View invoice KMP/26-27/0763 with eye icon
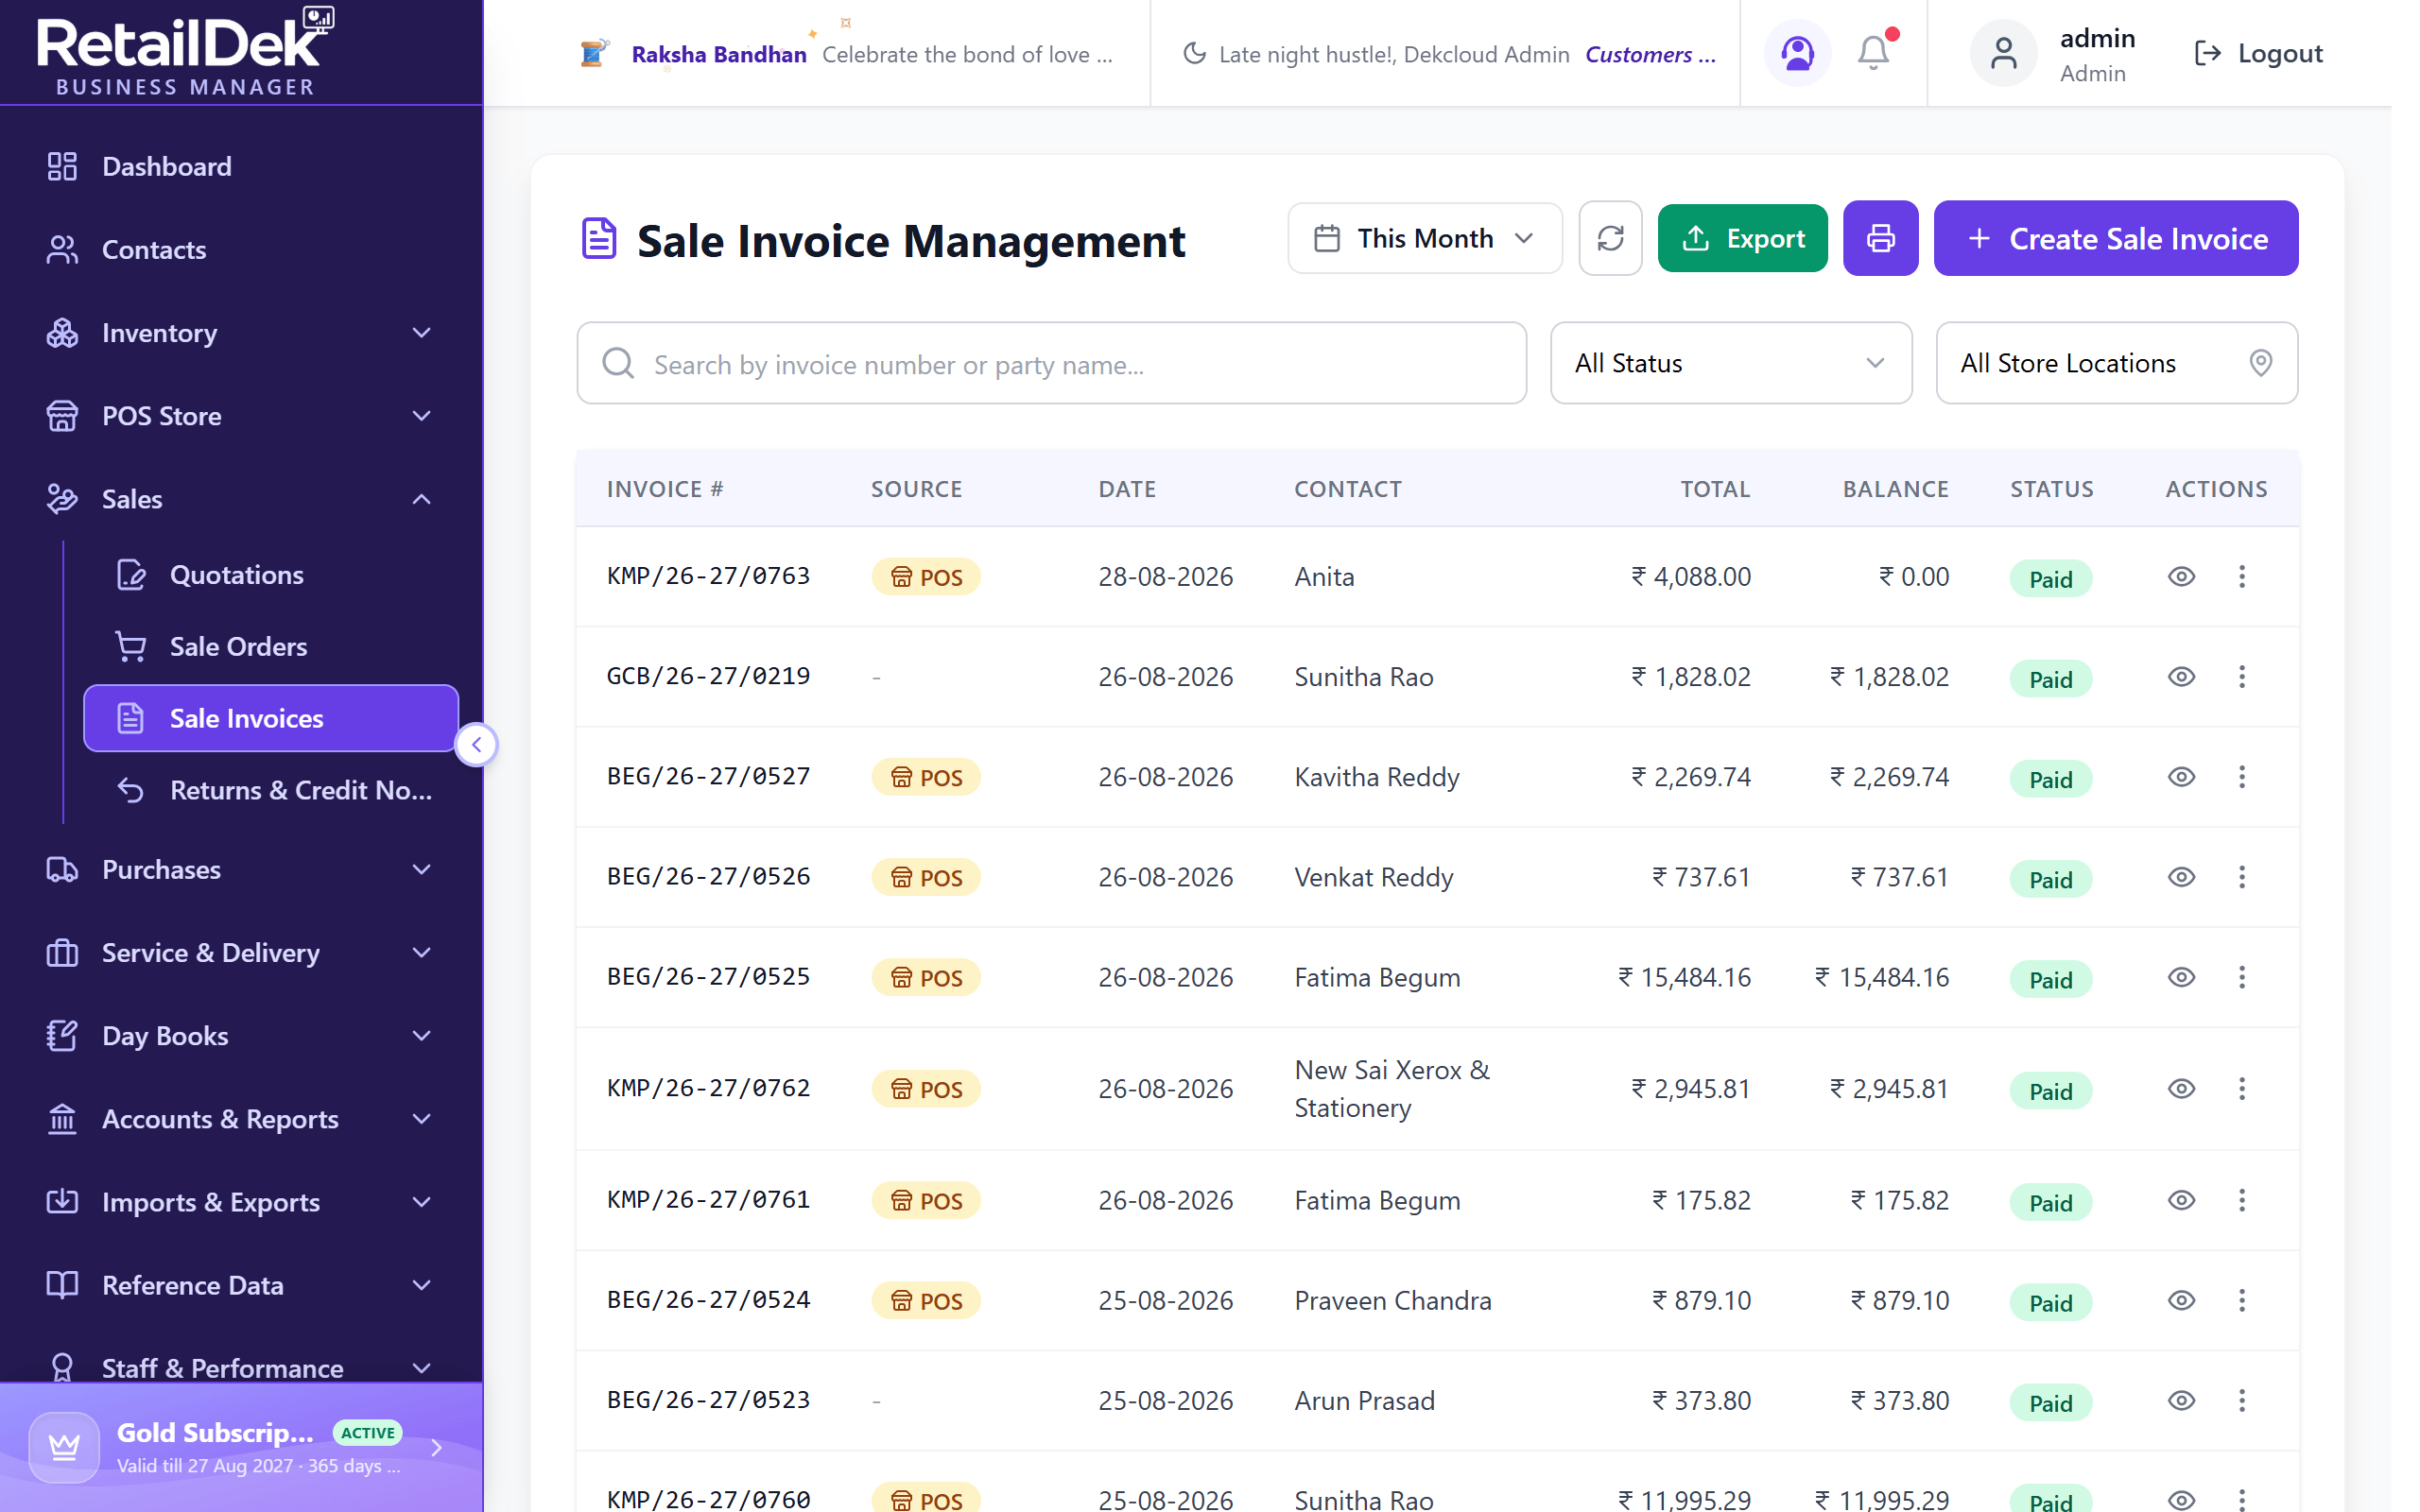This screenshot has height=1512, width=2420. tap(2181, 577)
